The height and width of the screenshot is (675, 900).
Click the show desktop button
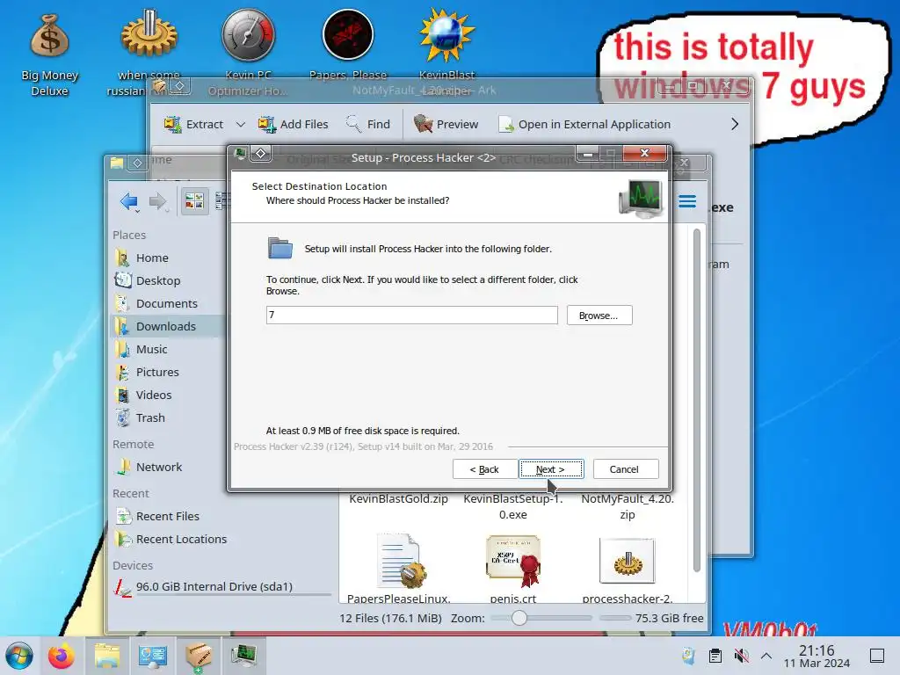click(x=877, y=656)
